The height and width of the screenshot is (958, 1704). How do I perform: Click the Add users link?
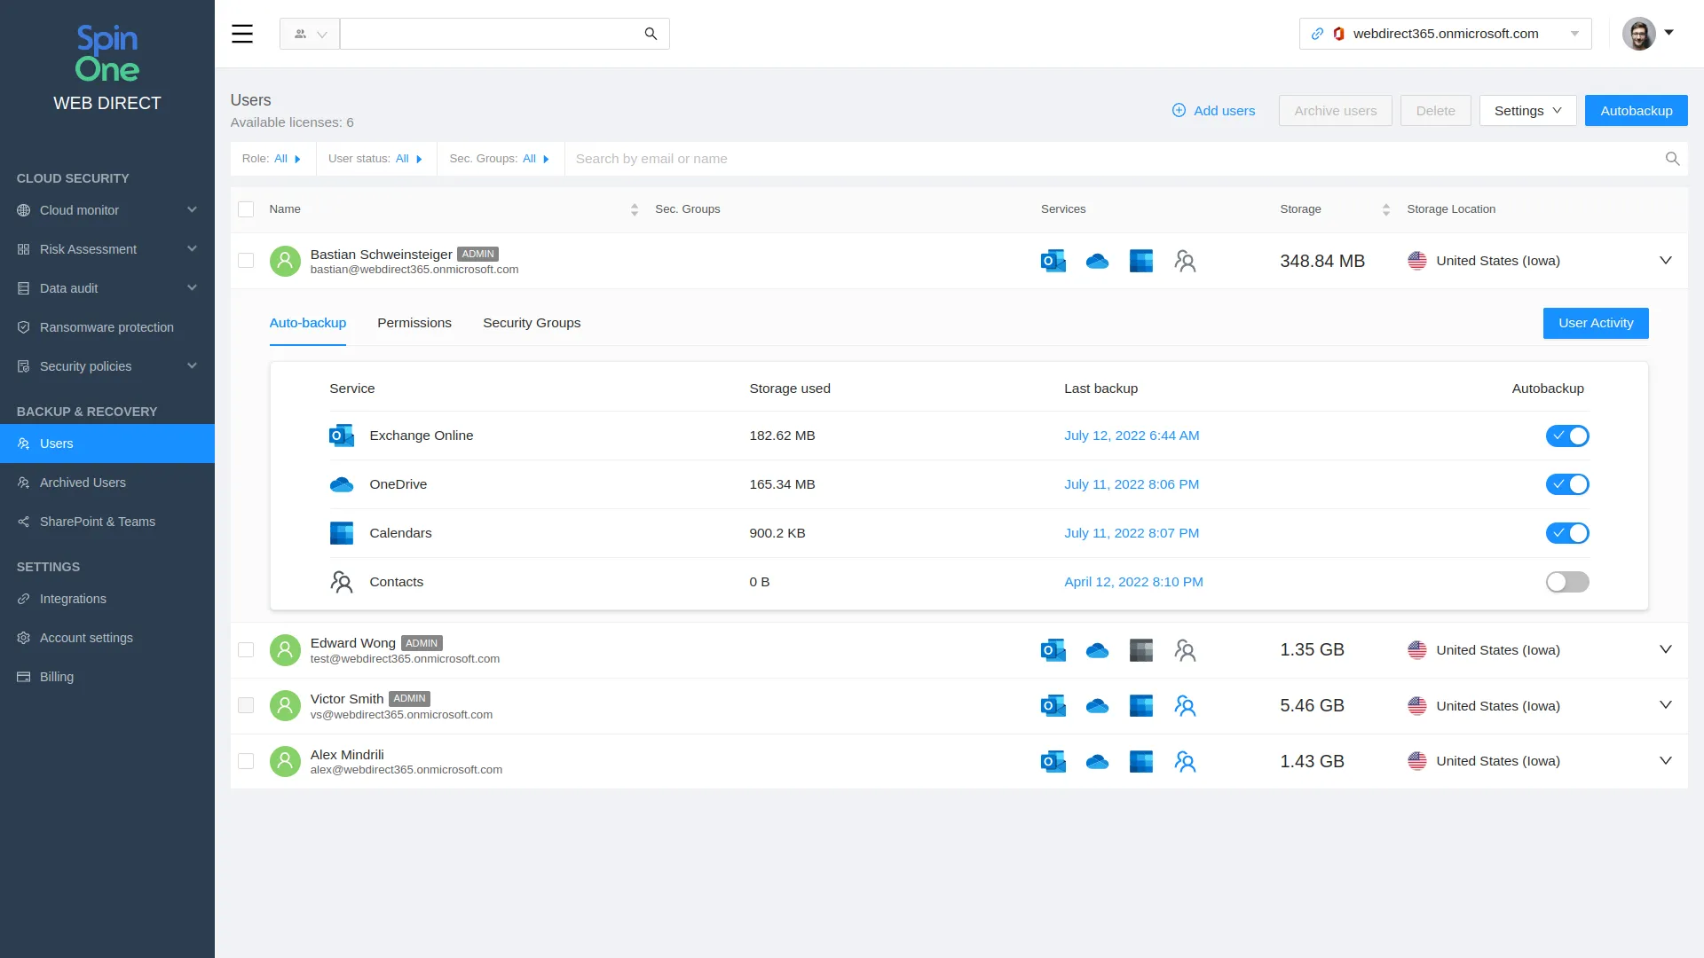click(x=1213, y=111)
